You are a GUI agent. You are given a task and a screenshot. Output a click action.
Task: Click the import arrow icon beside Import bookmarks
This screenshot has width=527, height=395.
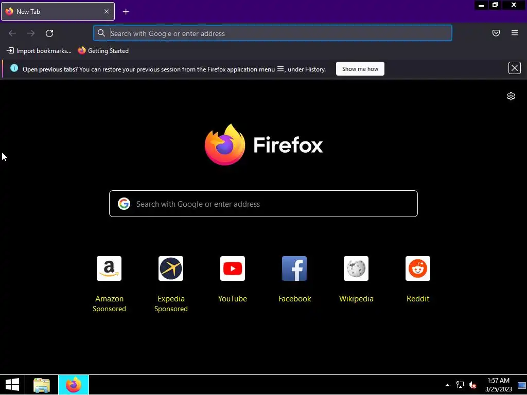pos(10,50)
